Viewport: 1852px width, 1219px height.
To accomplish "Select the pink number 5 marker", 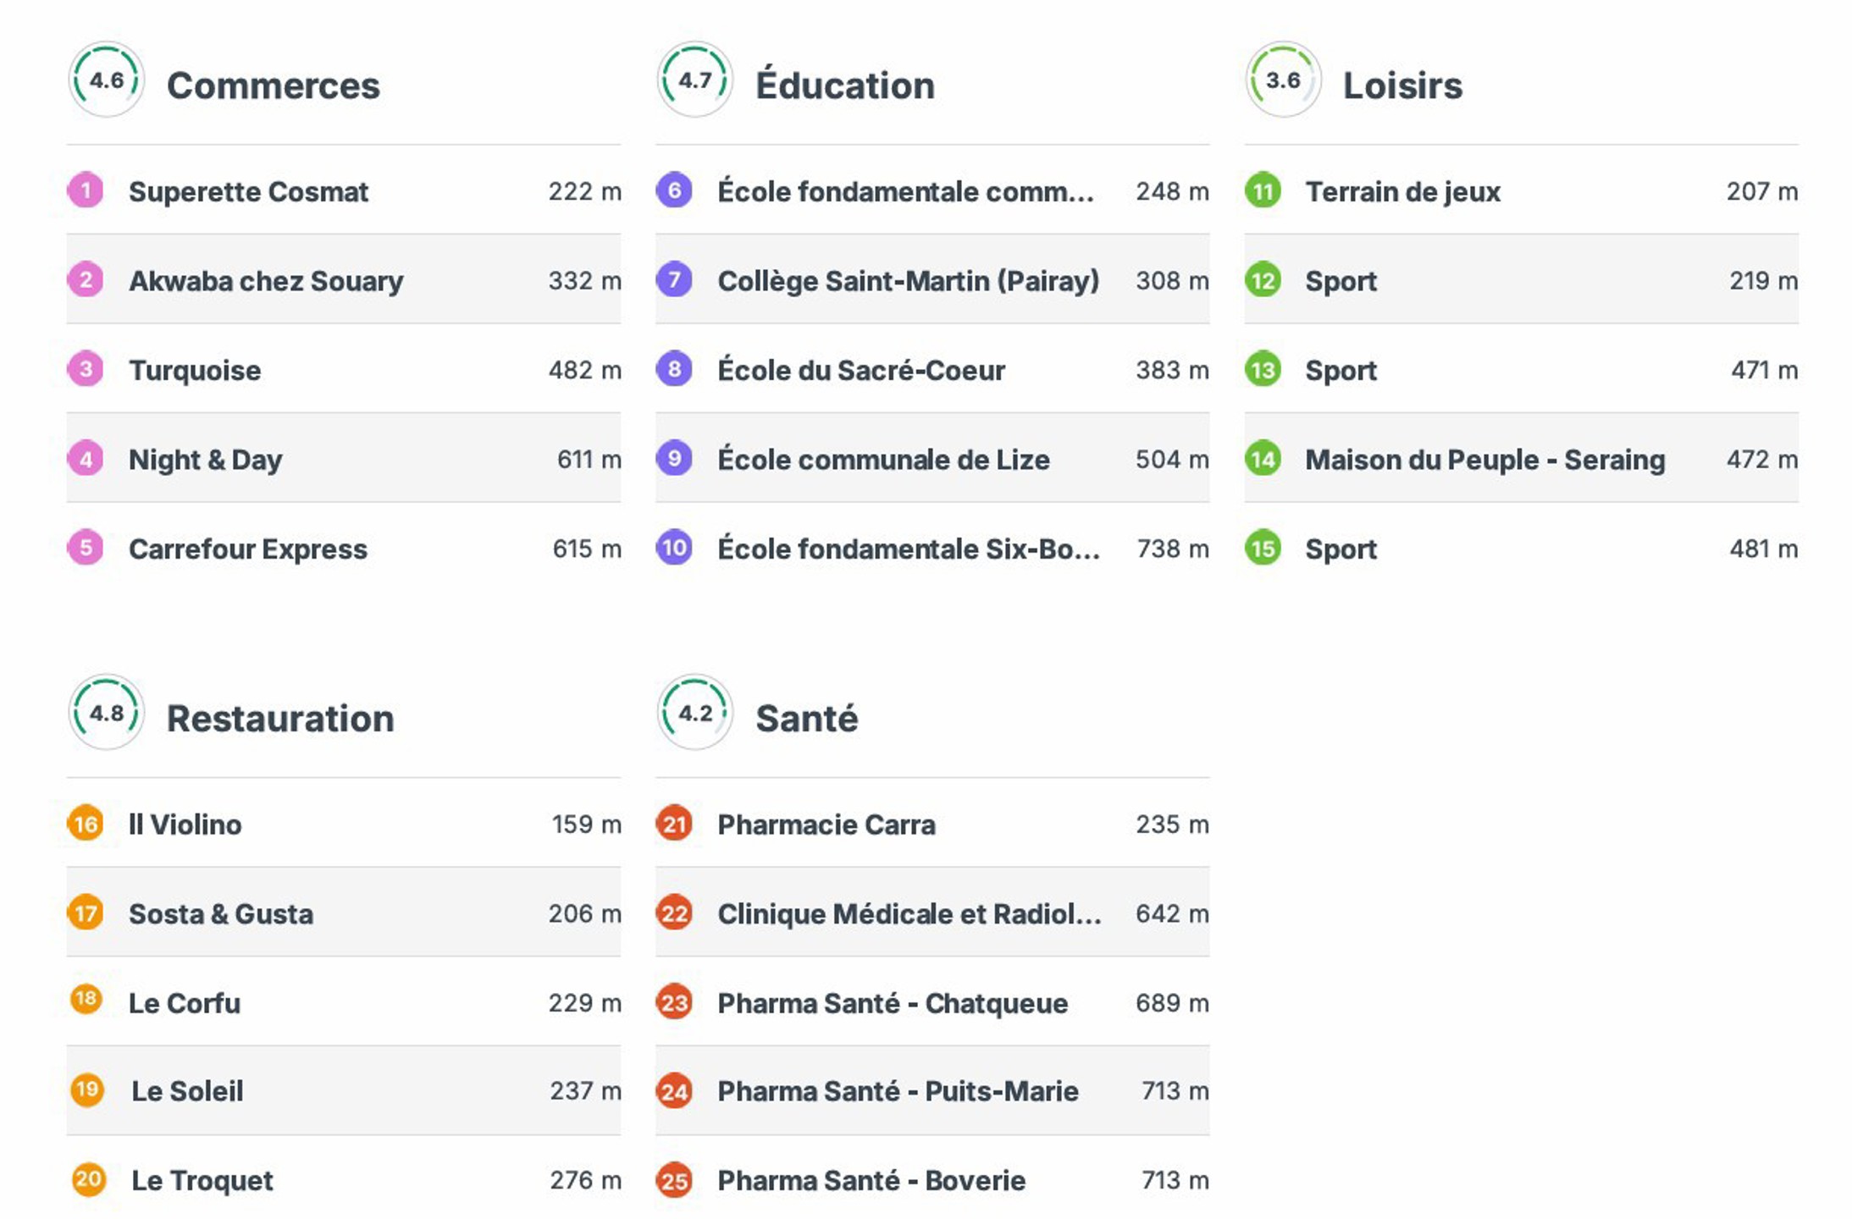I will (x=86, y=548).
